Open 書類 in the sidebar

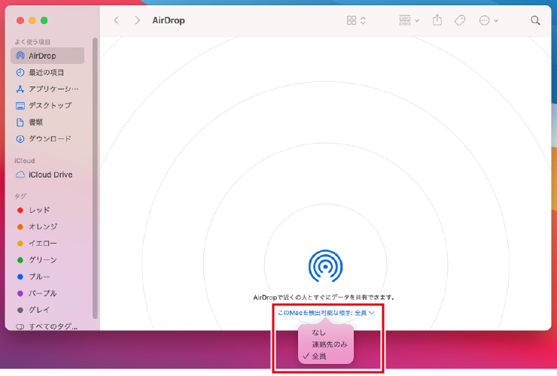pos(47,122)
